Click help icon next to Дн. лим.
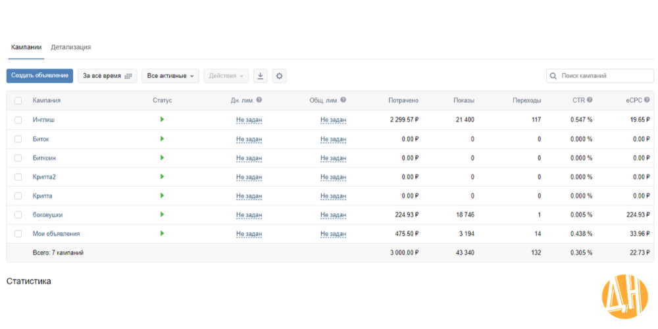 [259, 100]
